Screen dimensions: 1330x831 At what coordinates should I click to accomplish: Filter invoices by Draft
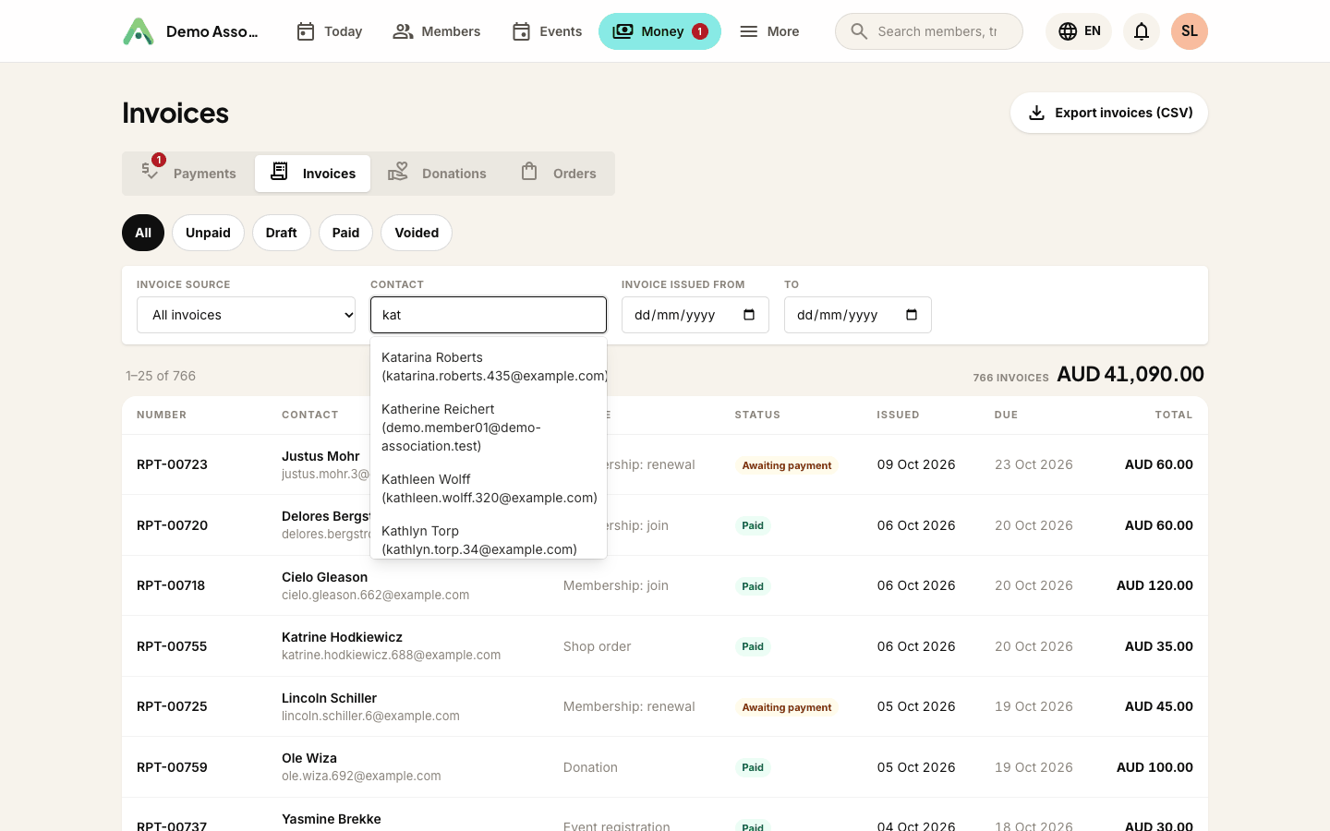[x=282, y=233]
